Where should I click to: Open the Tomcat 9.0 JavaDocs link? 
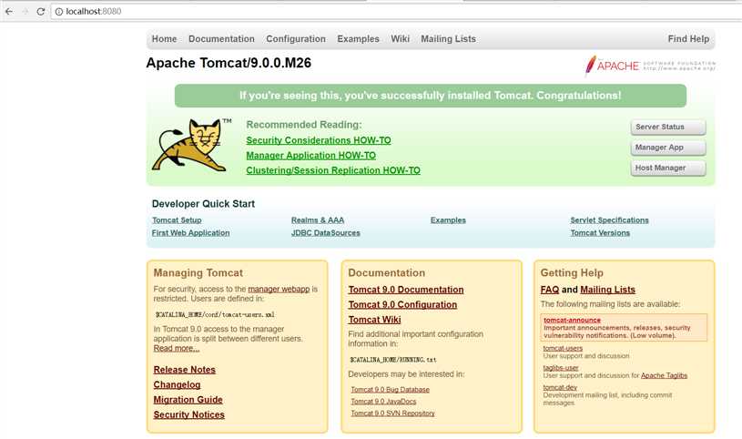click(x=384, y=402)
